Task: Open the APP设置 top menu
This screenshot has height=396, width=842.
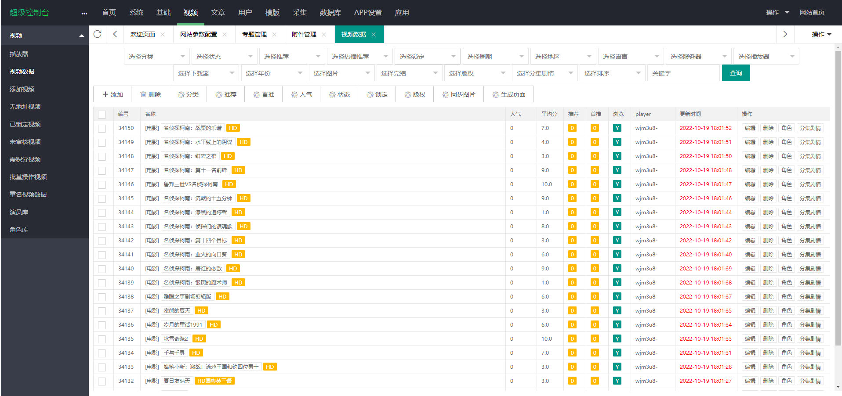Action: point(368,13)
